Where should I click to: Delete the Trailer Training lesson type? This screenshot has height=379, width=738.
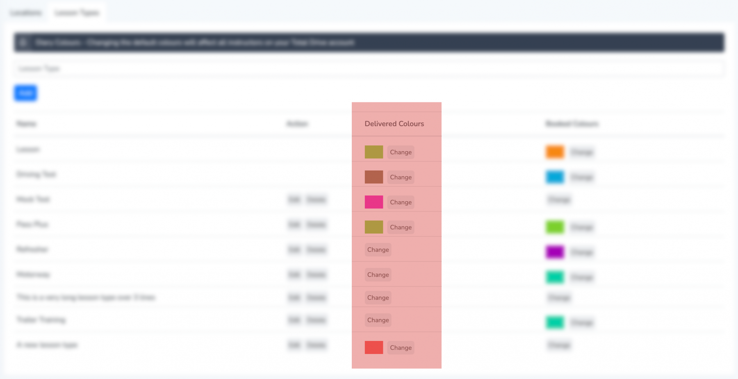click(316, 320)
